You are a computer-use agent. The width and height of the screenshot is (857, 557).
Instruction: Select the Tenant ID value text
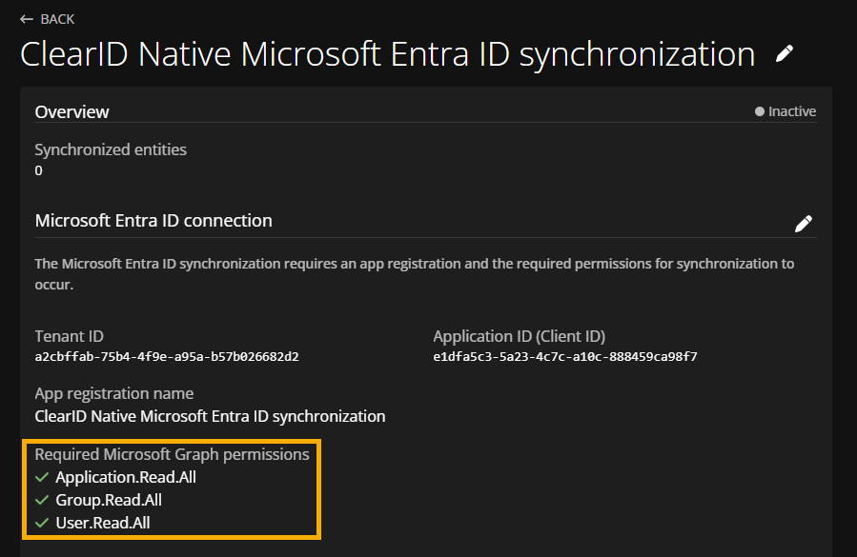(x=165, y=356)
